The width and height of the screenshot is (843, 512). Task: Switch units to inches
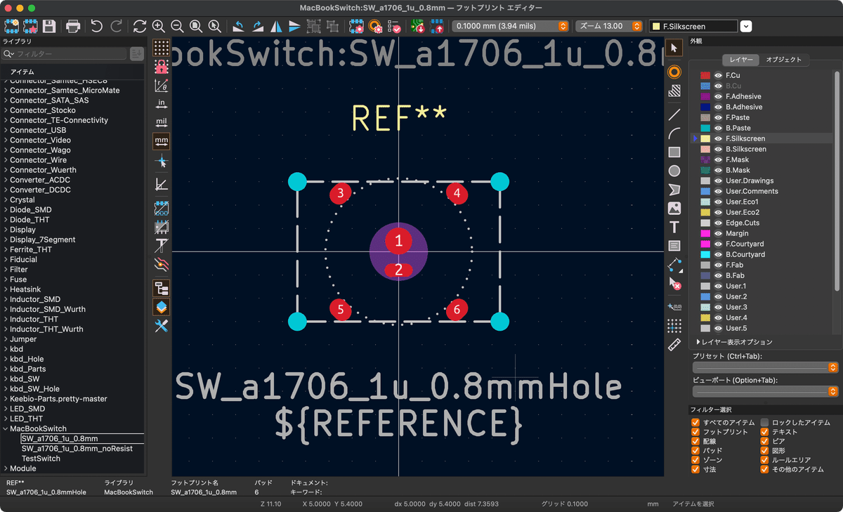(x=162, y=104)
